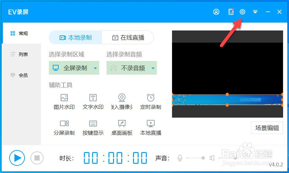Image resolution: width=289 pixels, height=173 pixels.
Task: Adjust the microphone volume slider
Action: (196, 158)
